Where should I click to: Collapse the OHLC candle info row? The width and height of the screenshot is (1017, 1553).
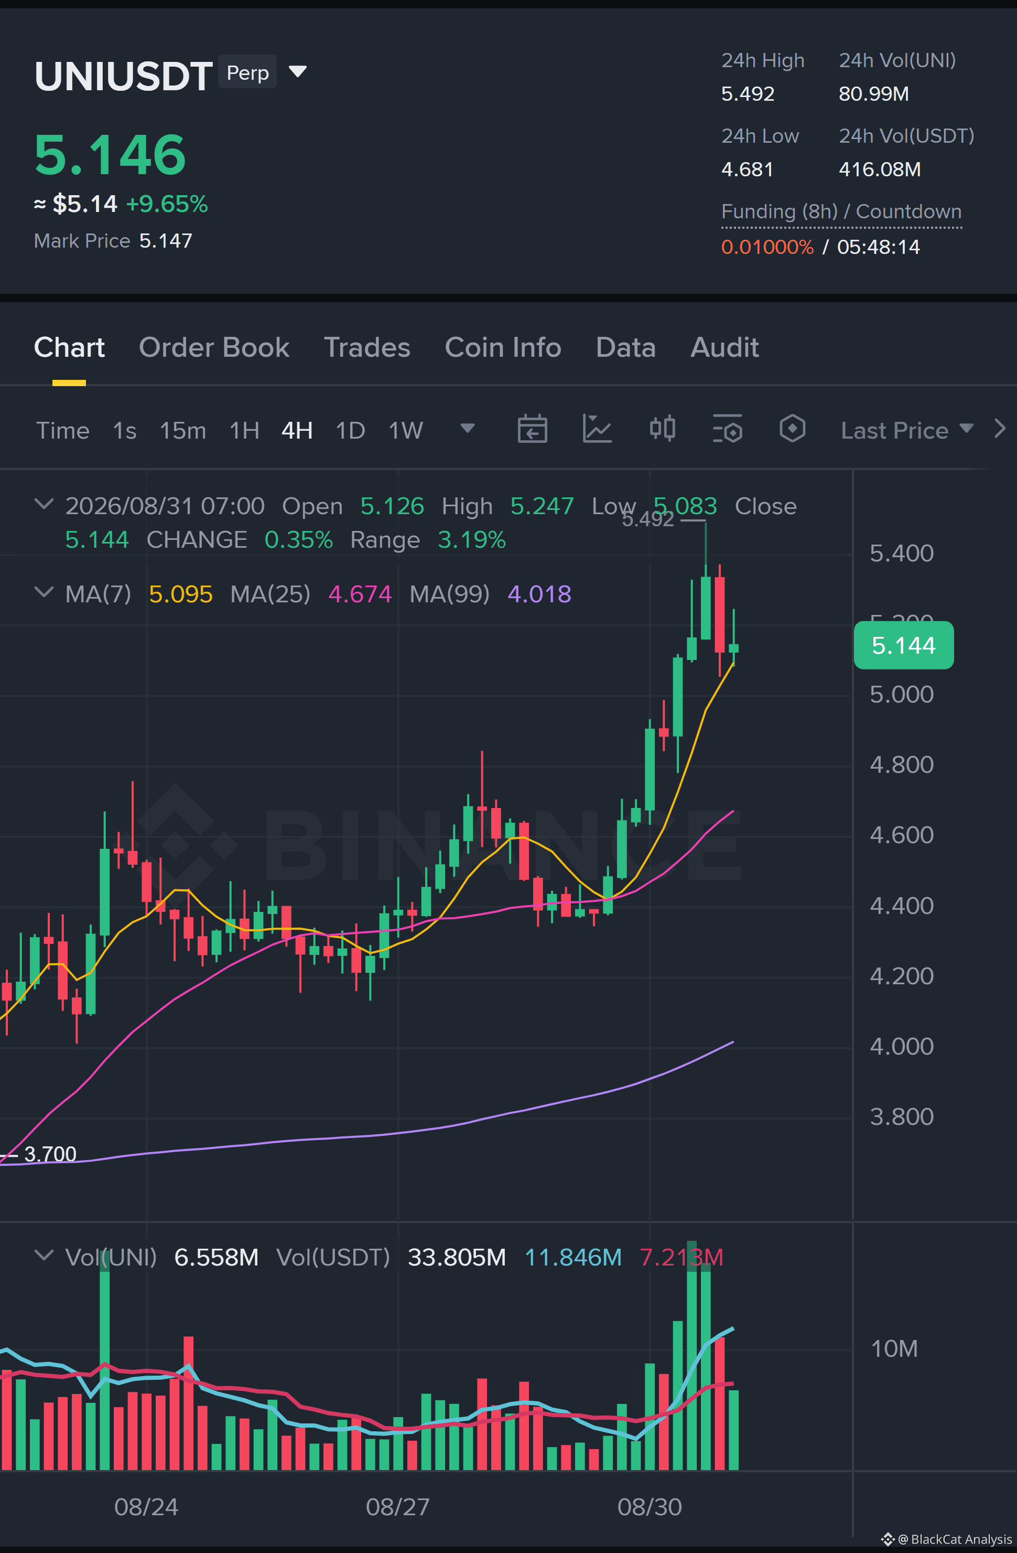pyautogui.click(x=44, y=504)
